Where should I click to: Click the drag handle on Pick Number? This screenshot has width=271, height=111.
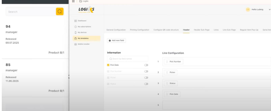[167, 62]
